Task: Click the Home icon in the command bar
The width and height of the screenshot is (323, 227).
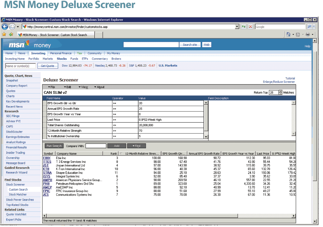Action: click(x=288, y=34)
